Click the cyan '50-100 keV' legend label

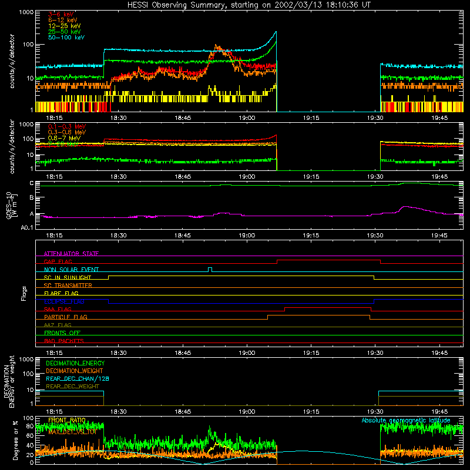pos(66,38)
